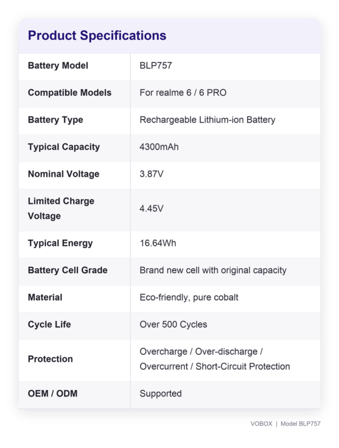Select the Limited Charge Voltage label

61,208
